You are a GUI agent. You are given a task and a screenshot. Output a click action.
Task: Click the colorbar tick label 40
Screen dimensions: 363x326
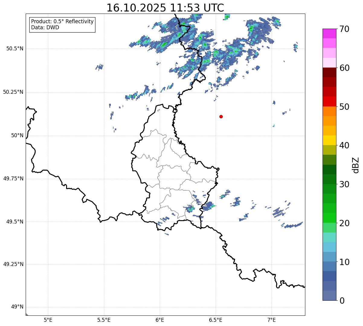point(344,145)
